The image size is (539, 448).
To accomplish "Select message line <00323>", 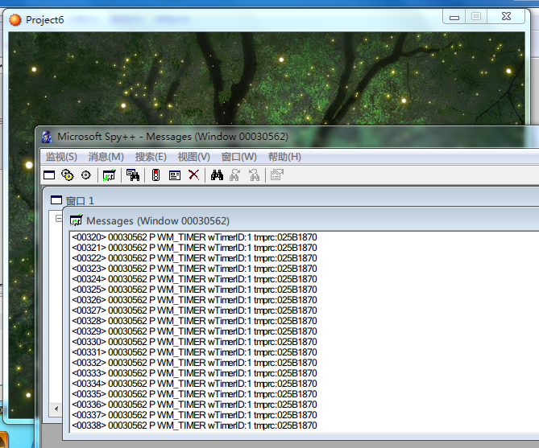I will pos(194,269).
